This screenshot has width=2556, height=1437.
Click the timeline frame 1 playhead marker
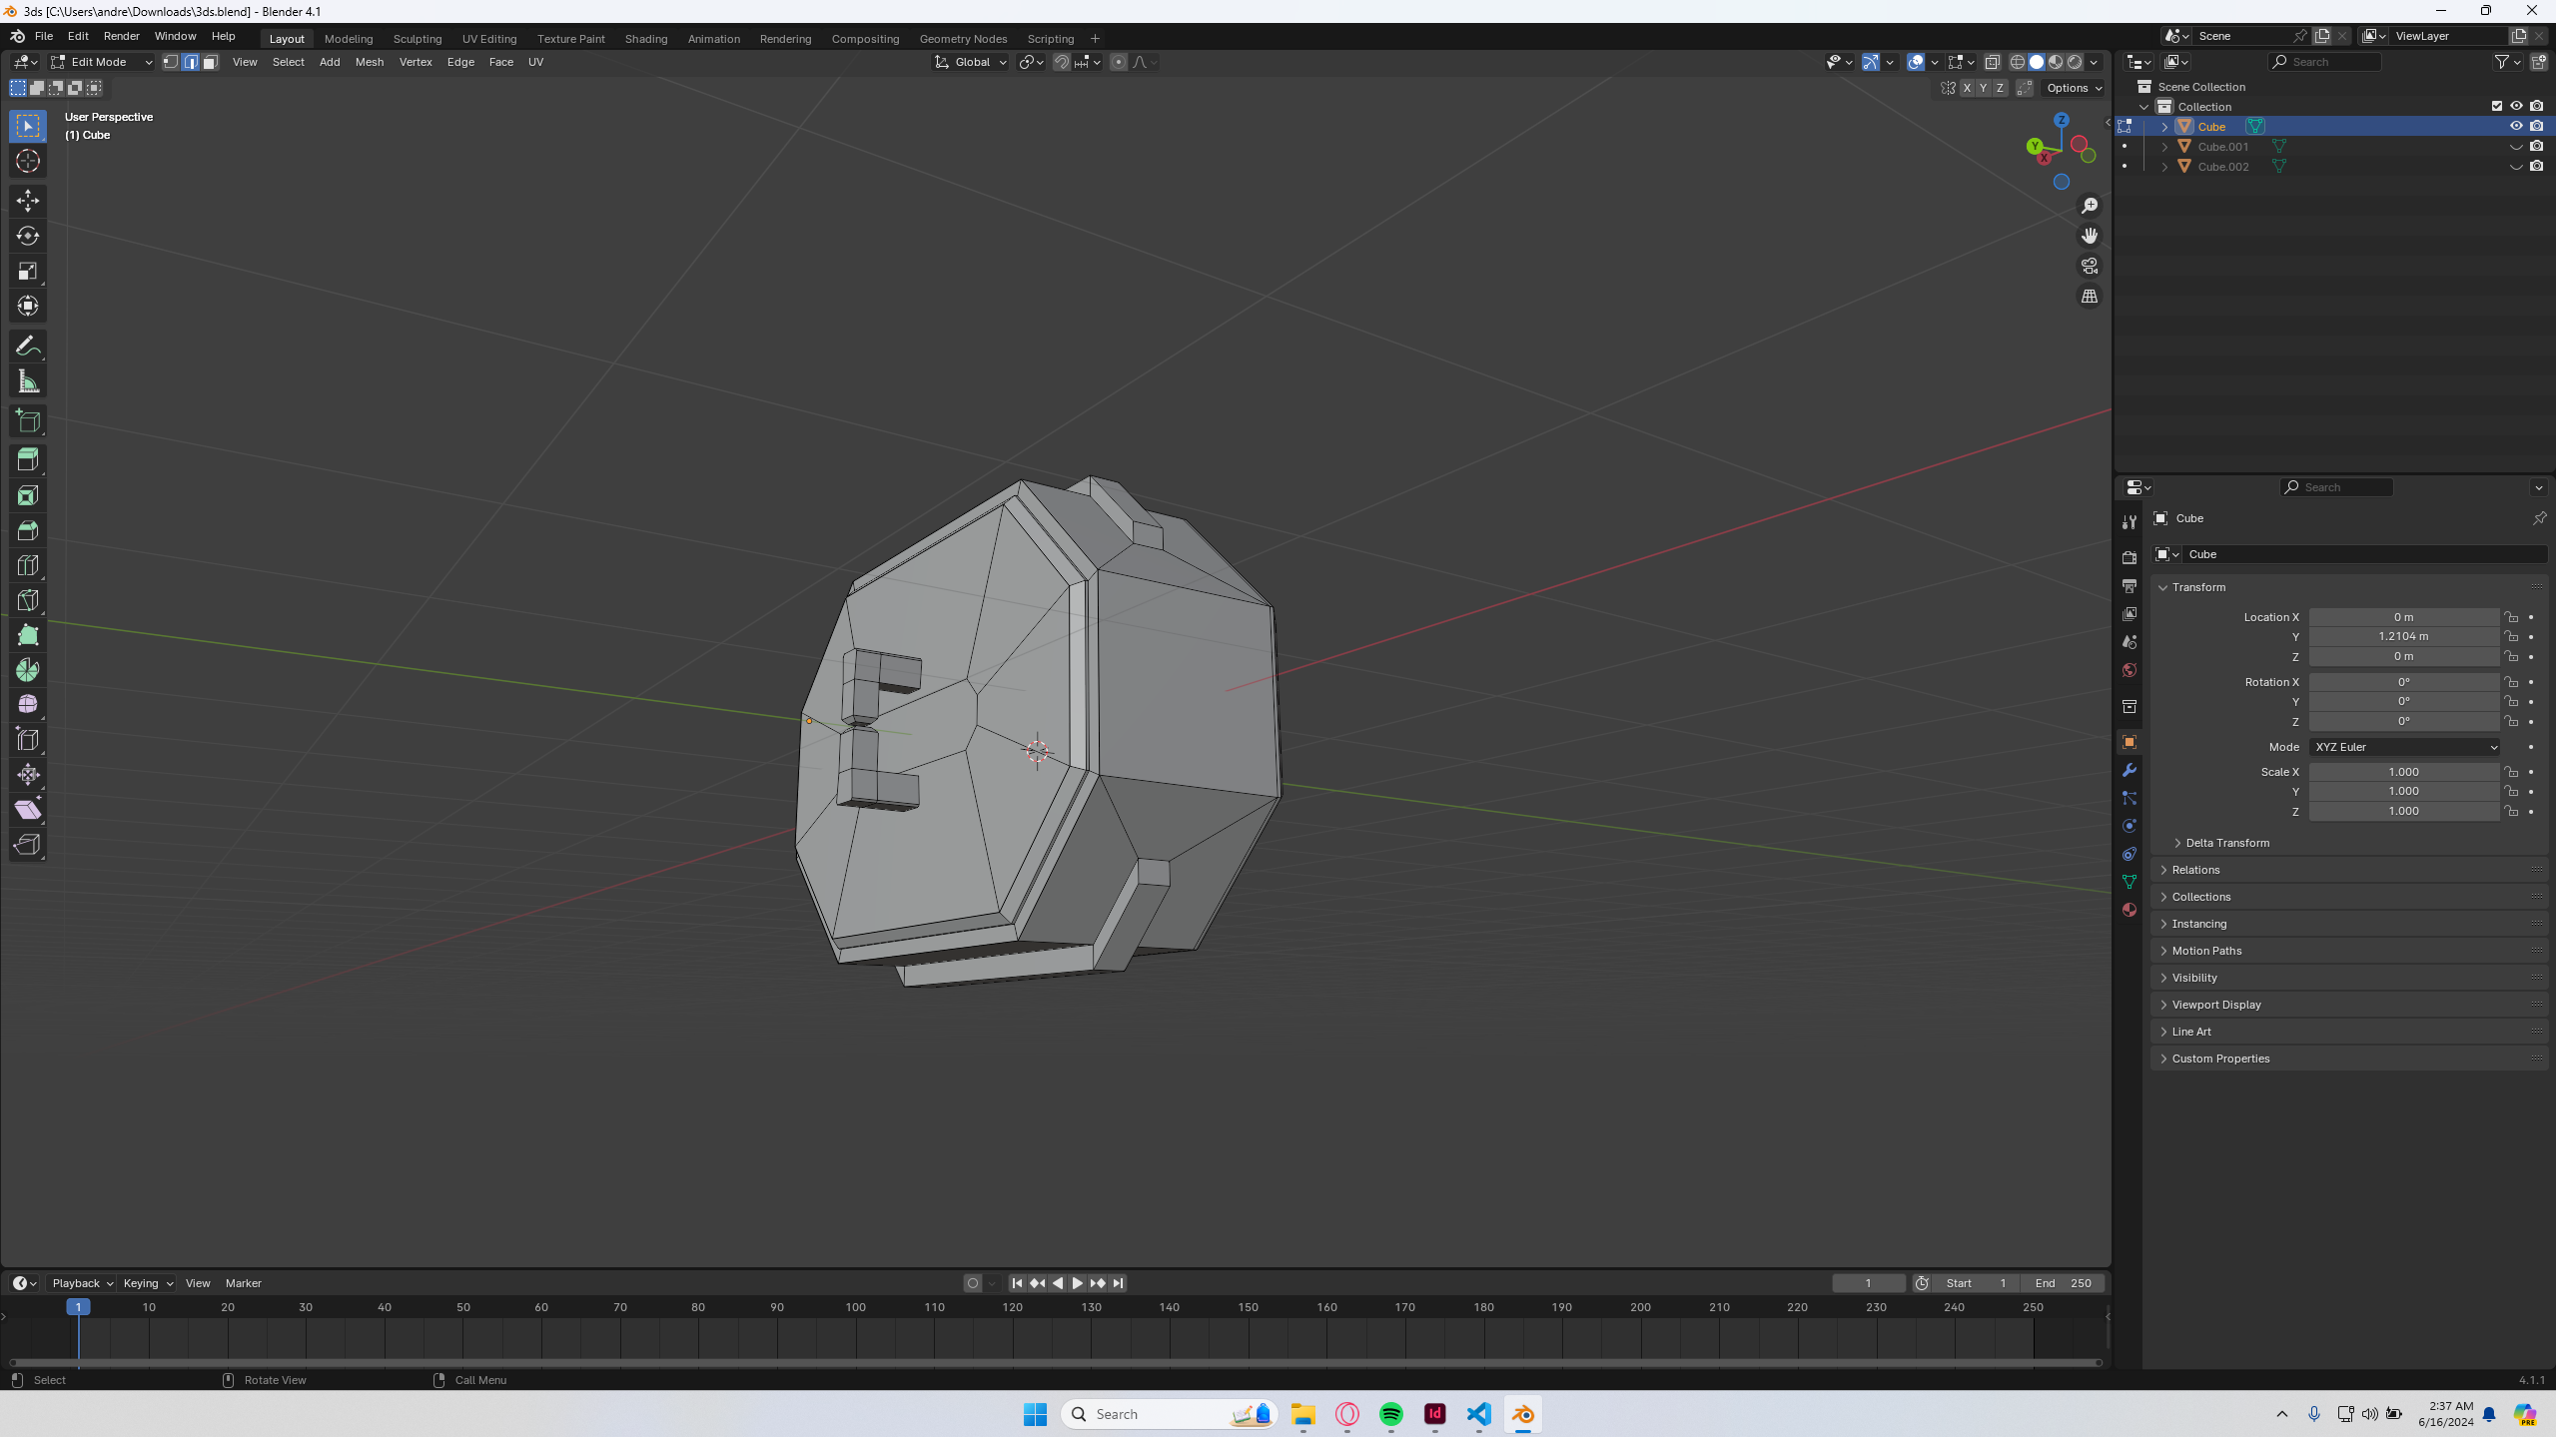pos(78,1306)
